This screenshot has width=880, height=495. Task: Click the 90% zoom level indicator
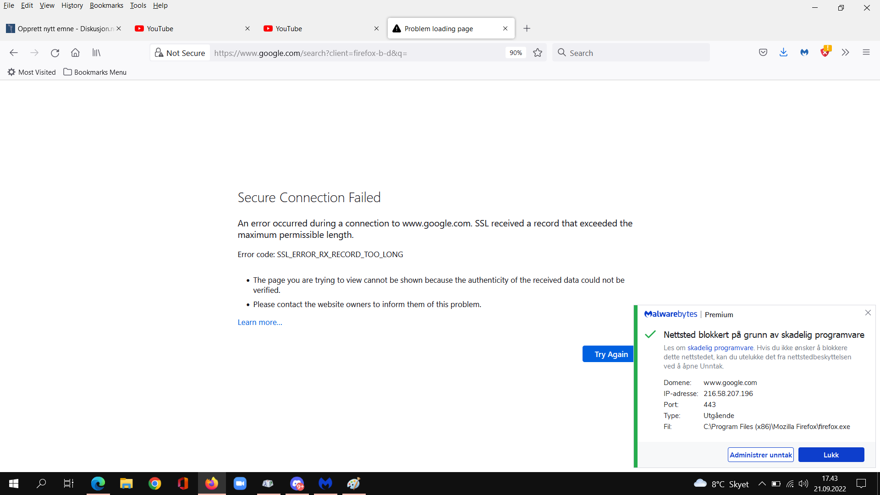[x=516, y=53]
